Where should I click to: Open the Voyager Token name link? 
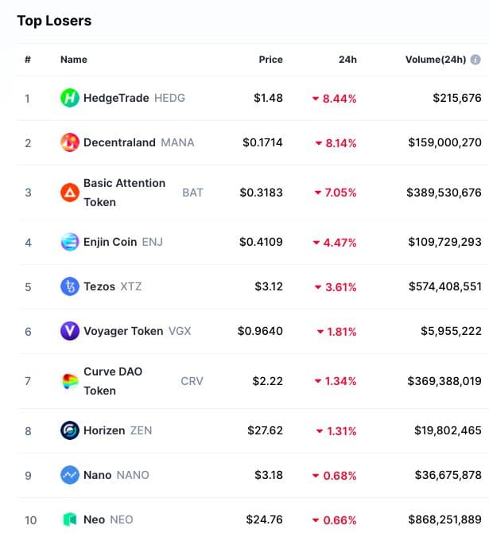pos(123,331)
